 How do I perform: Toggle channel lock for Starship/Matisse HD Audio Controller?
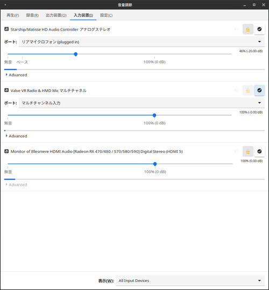248,29
